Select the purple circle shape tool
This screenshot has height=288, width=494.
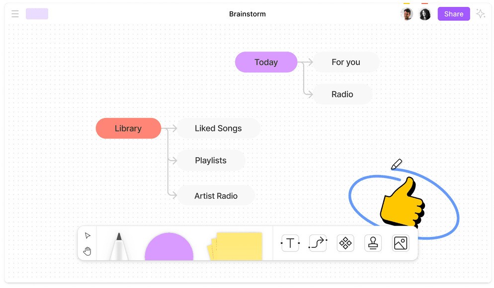[x=169, y=246]
